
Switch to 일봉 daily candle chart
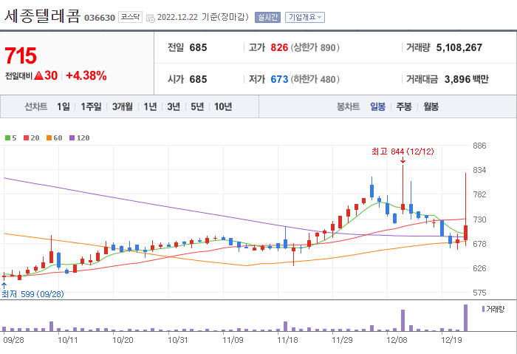tap(377, 106)
